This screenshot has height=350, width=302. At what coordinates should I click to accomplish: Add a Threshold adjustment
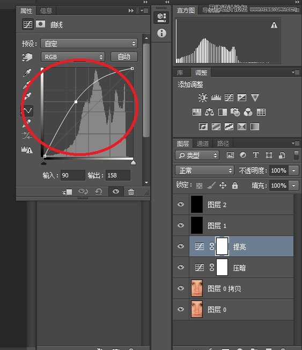pos(229,126)
